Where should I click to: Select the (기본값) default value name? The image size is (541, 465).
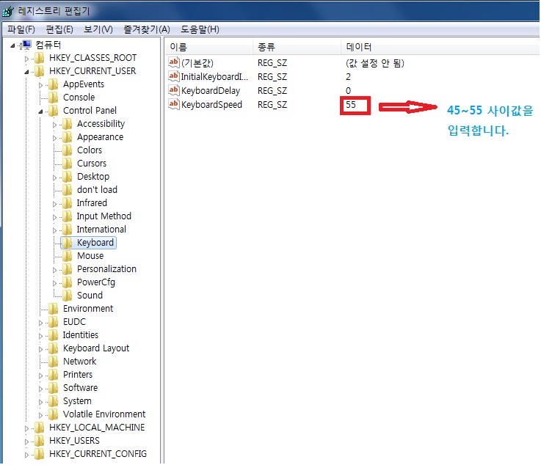coord(197,63)
